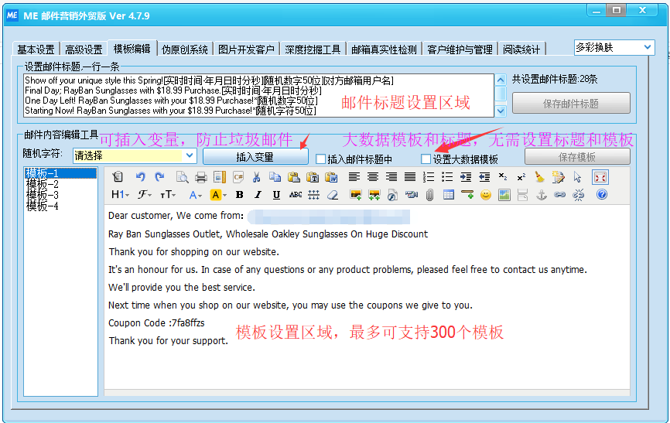Switch to 基本设置 tab
The image size is (670, 423).
pos(36,49)
